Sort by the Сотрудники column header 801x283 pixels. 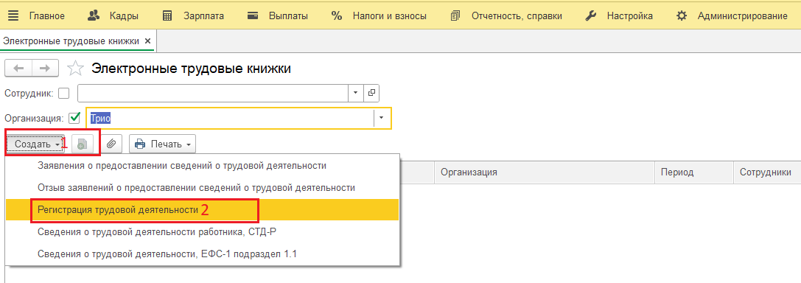pyautogui.click(x=767, y=172)
